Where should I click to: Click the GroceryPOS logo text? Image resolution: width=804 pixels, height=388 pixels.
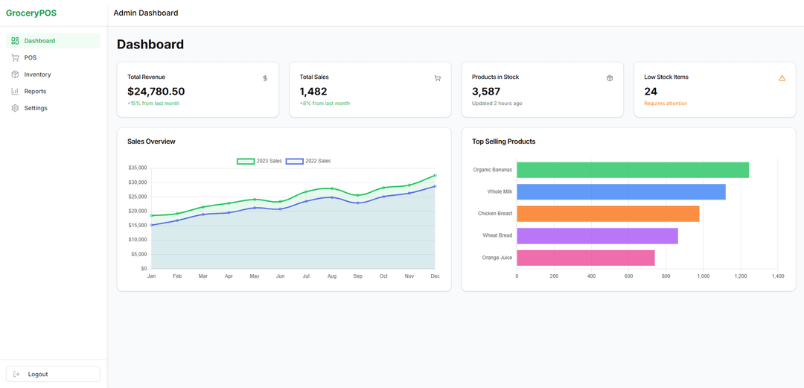pyautogui.click(x=31, y=13)
